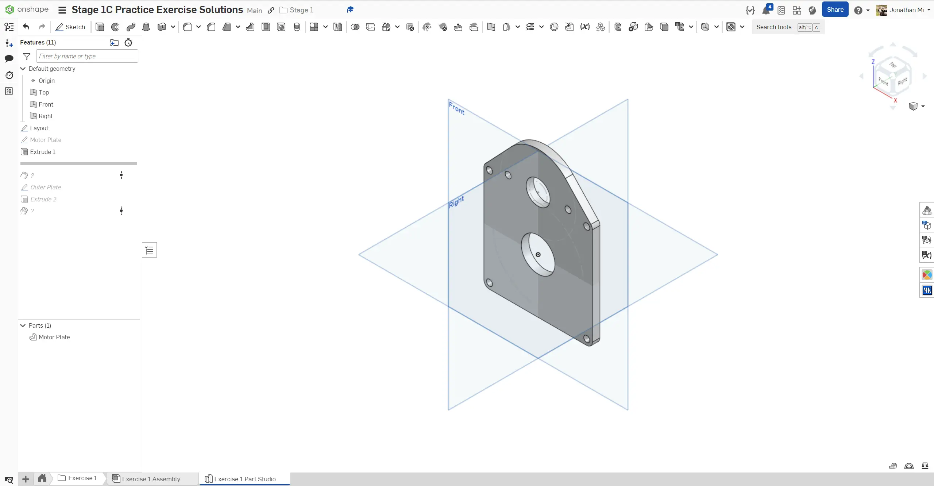Click the Share button

click(x=835, y=10)
